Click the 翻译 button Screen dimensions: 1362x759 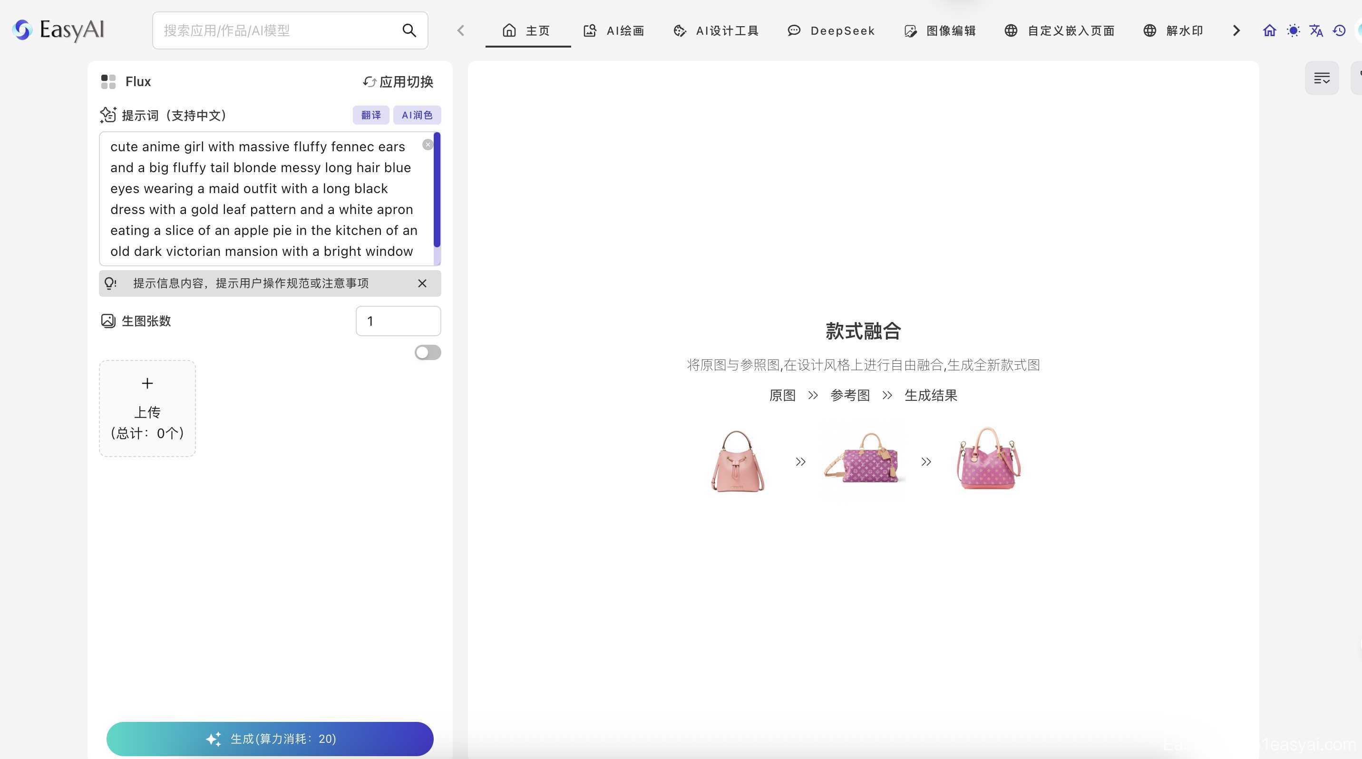tap(370, 115)
